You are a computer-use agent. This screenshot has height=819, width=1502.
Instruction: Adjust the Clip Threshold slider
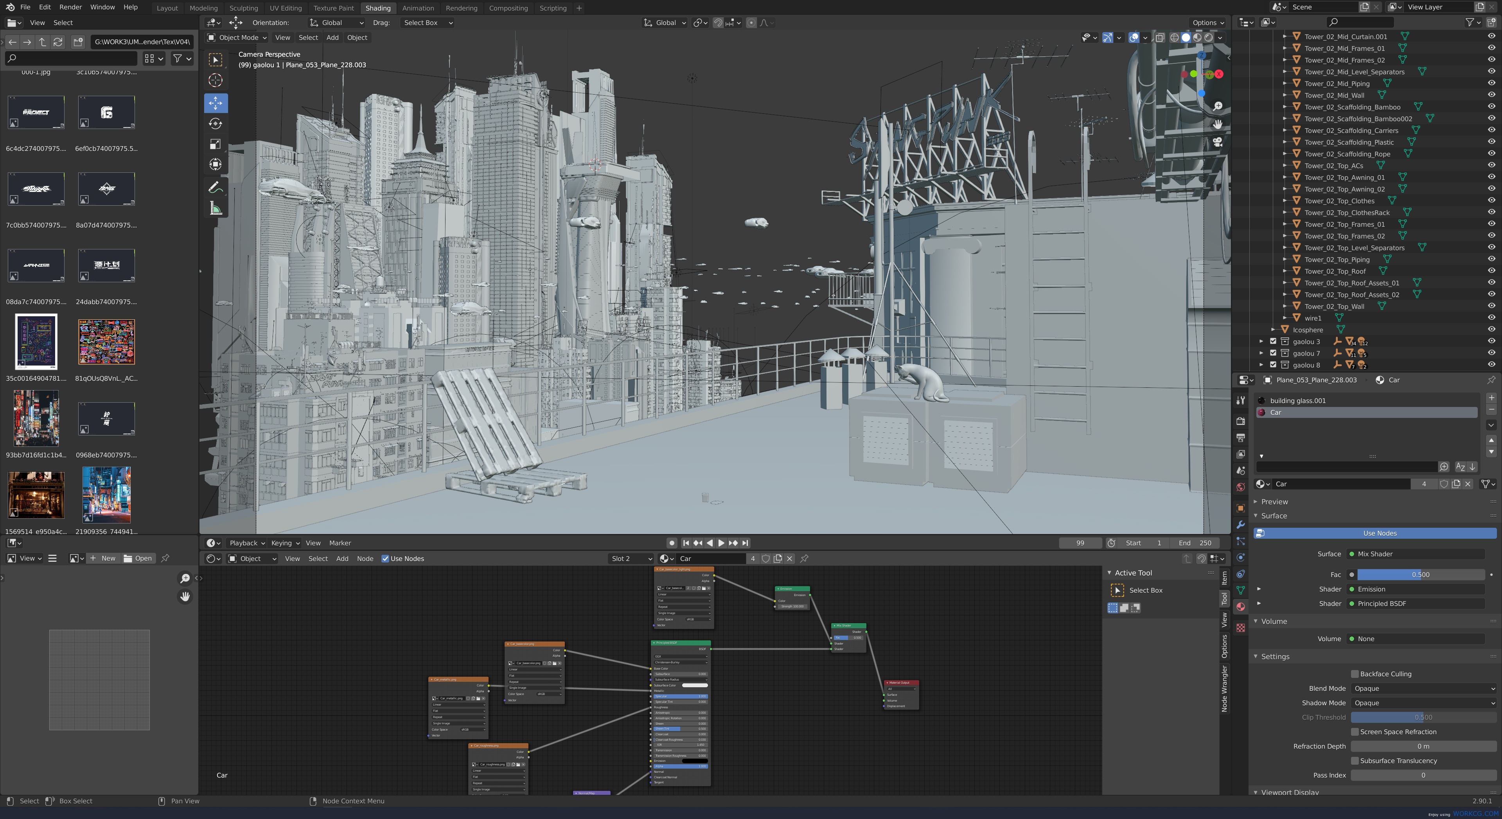pos(1423,718)
